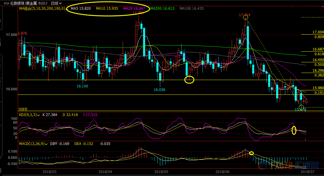
Task: Click the candlestick chart type icon
Action: click(4, 3)
